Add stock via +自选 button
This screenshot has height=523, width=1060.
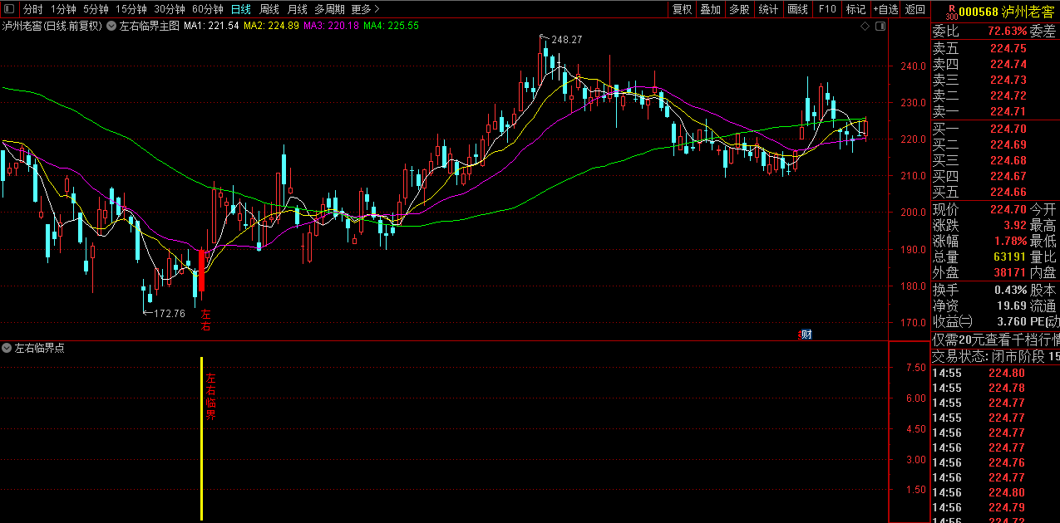pyautogui.click(x=885, y=9)
